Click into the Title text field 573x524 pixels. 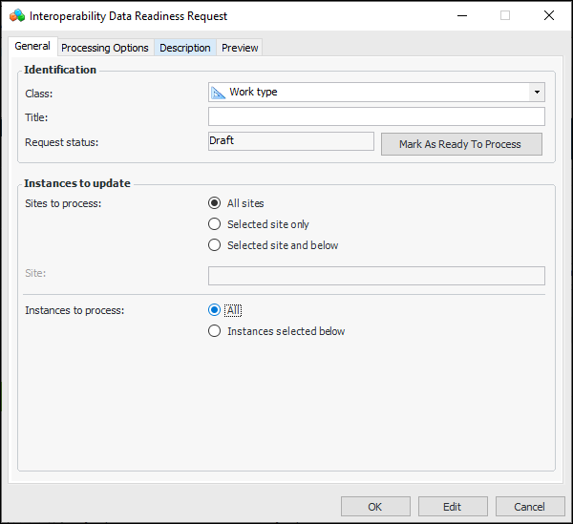click(376, 117)
